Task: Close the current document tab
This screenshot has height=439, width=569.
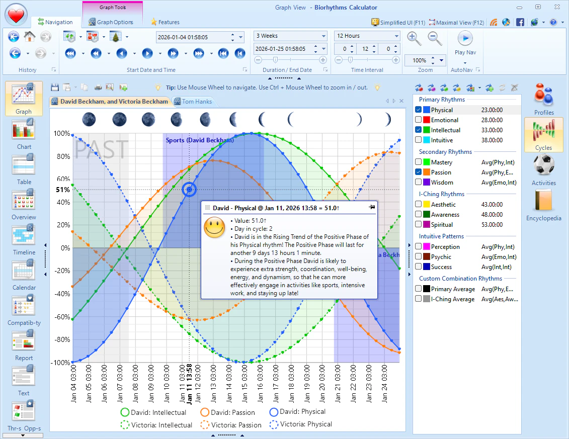Action: (x=401, y=101)
